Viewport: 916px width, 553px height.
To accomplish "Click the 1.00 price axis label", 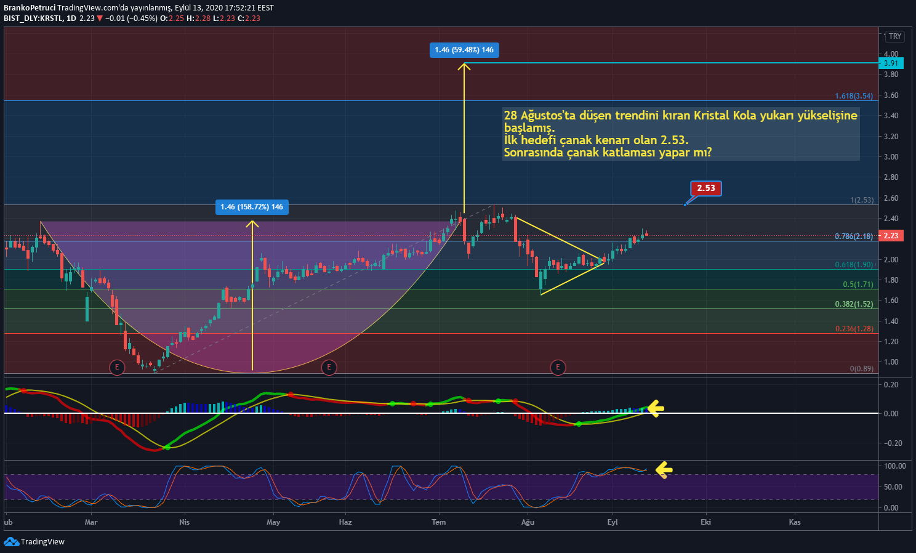I will (891, 362).
